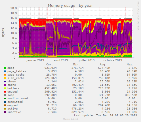Click the 'Munin 2.0.43' footer text
This screenshot has width=141, height=122.
tap(70, 119)
